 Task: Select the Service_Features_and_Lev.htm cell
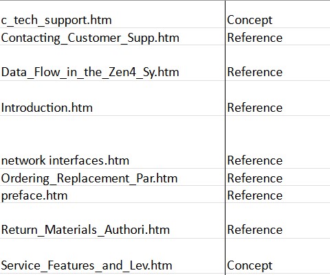click(112, 256)
